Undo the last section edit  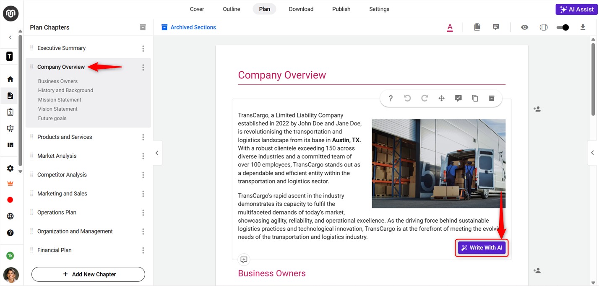pos(407,98)
